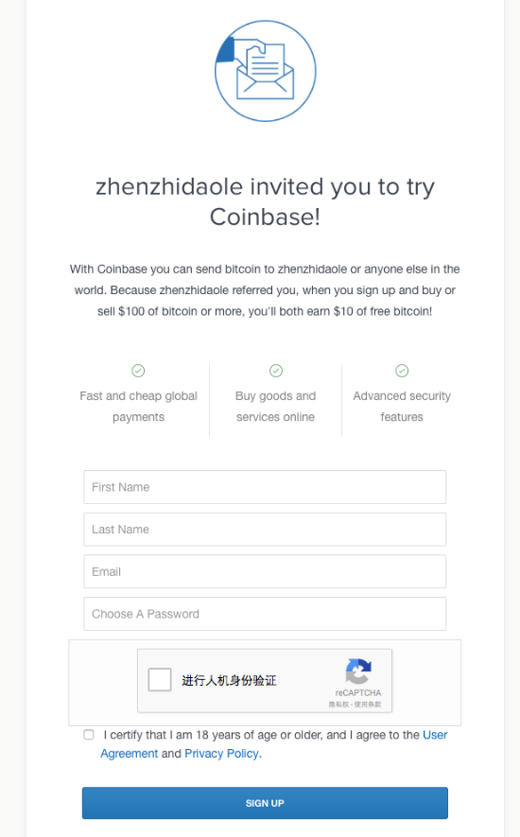Click checkmark icon above Advanced security features
Screen dimensions: 520x837
(x=402, y=371)
